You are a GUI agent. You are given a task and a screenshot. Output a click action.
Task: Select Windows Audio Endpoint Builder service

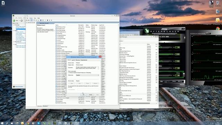coord(80,52)
